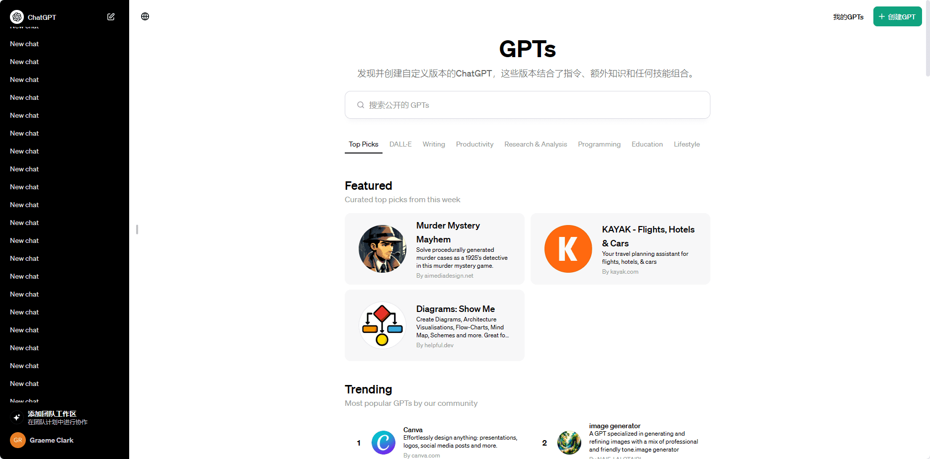
Task: Open the Research & Analysis tab
Action: pyautogui.click(x=536, y=145)
